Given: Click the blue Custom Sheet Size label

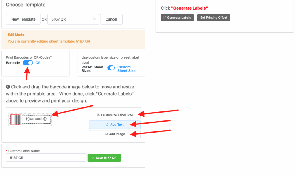Looking at the screenshot, I should point(126,69).
